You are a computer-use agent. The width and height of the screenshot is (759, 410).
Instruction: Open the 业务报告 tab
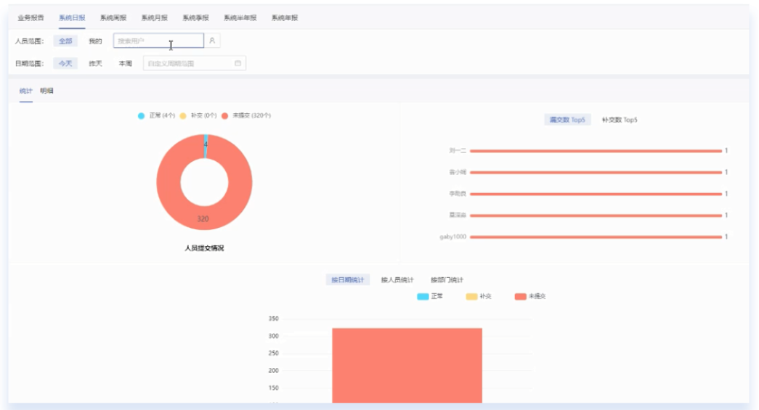pyautogui.click(x=31, y=17)
